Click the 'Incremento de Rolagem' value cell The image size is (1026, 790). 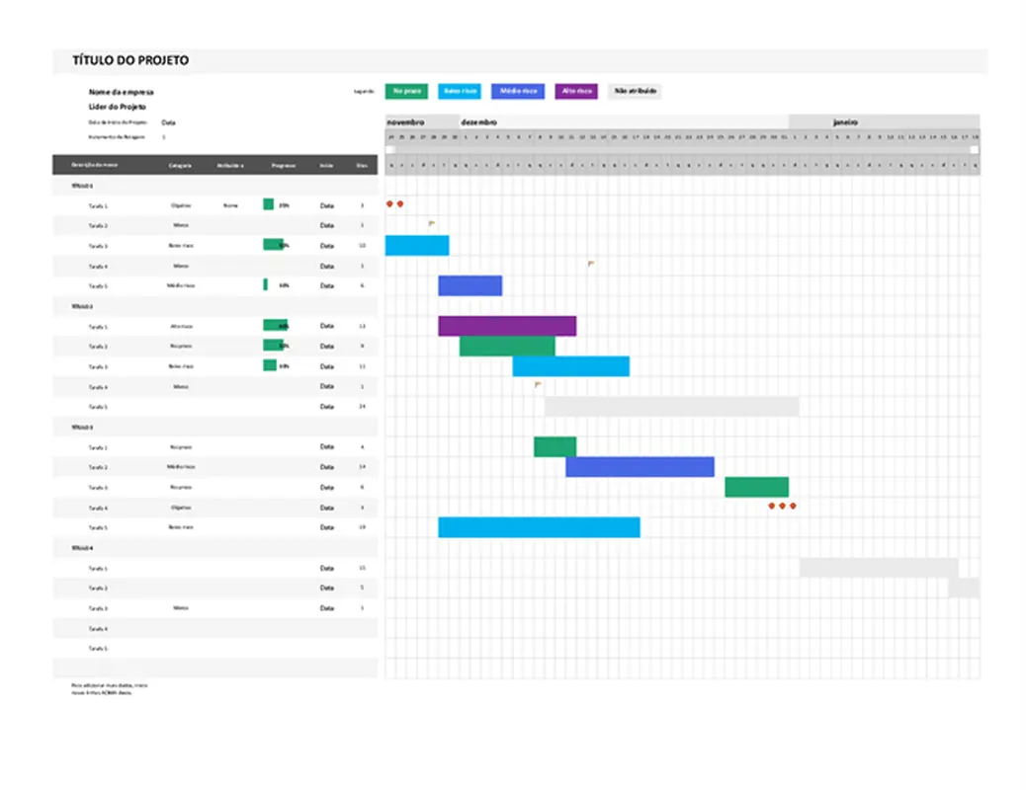pos(166,138)
